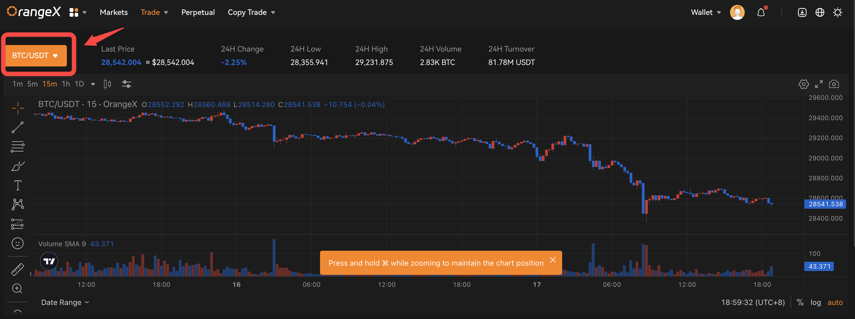This screenshot has width=855, height=319.
Task: Select the ruler measure tool
Action: coord(18,269)
